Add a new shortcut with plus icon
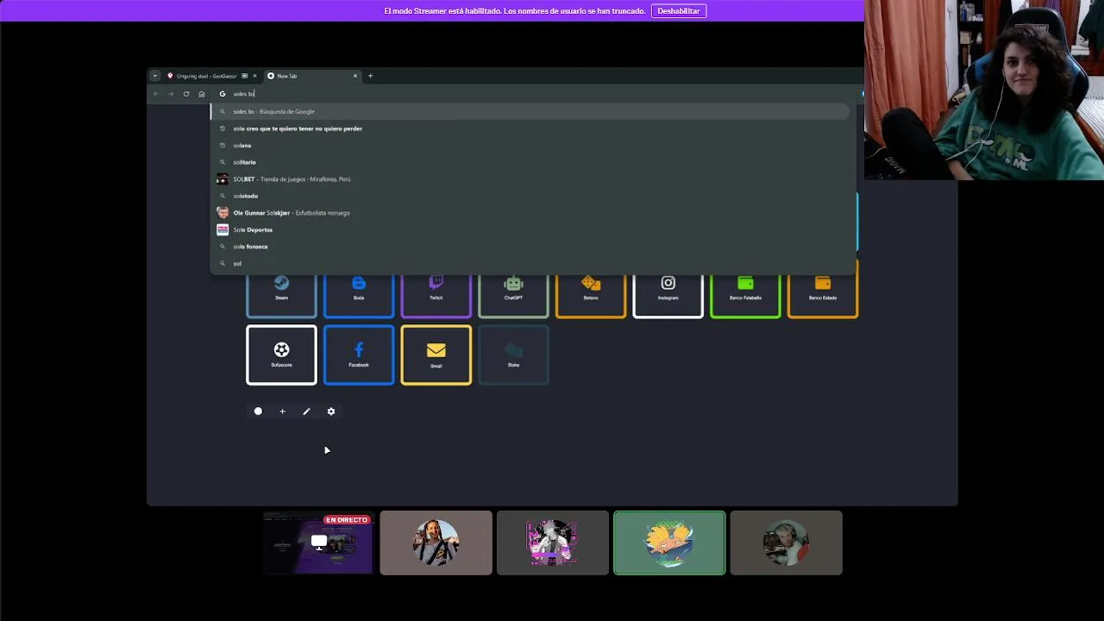 (282, 411)
